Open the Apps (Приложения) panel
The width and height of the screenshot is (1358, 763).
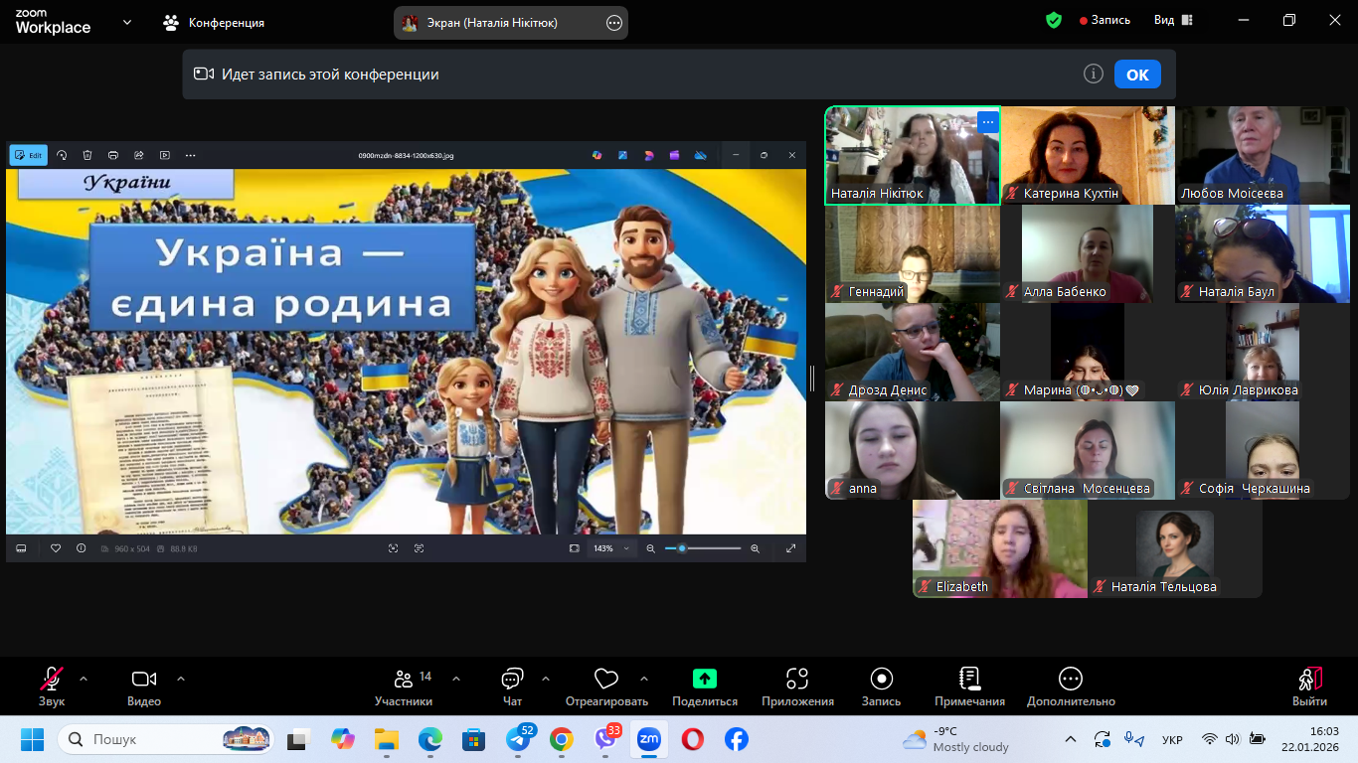click(x=797, y=687)
